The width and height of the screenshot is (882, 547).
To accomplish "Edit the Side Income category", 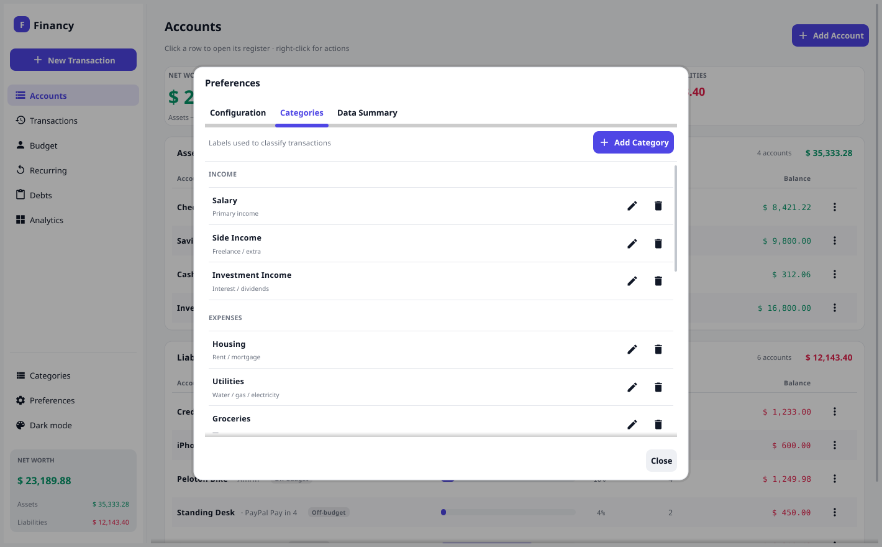I will 632,244.
